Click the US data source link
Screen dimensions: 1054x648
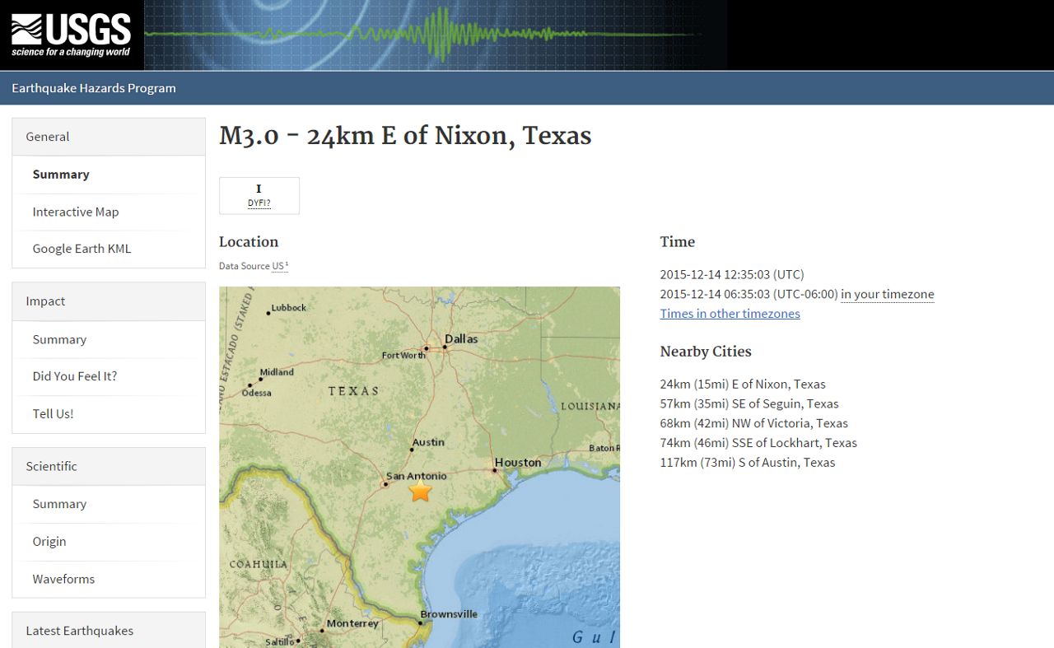[x=278, y=266]
